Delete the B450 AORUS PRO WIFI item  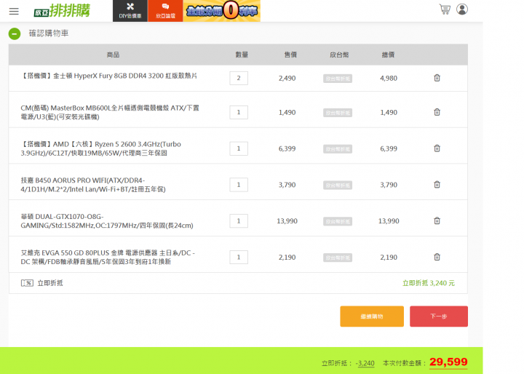437,184
